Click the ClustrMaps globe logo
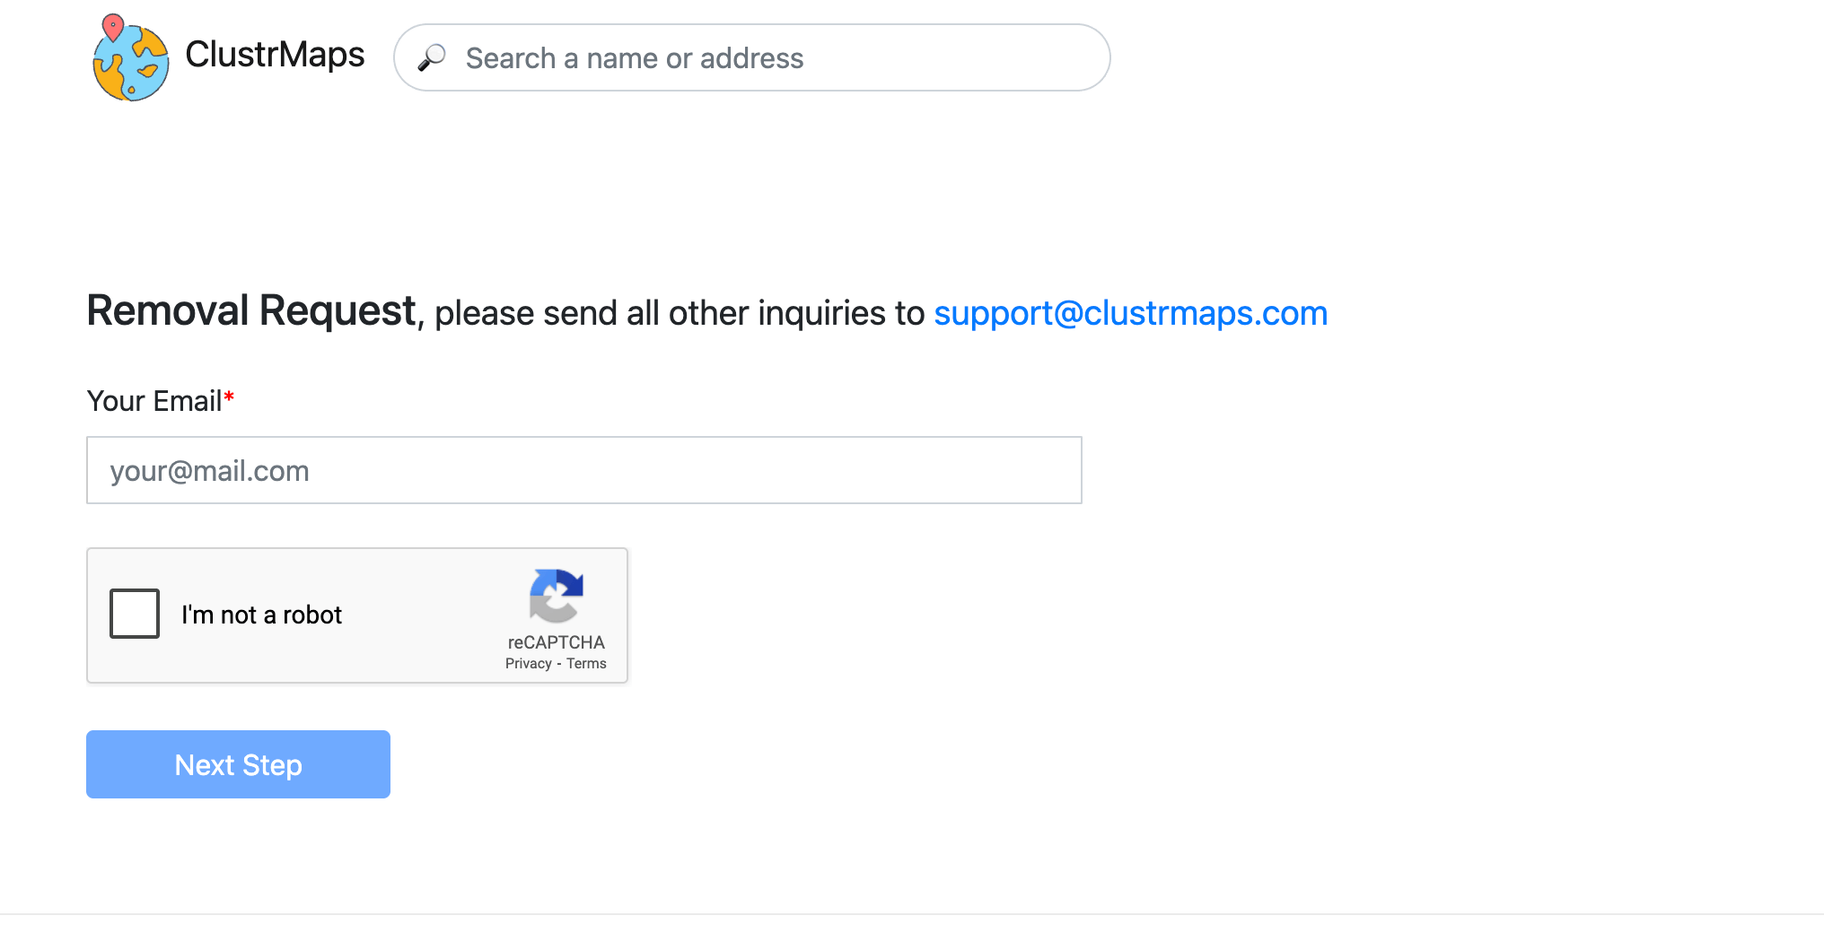The width and height of the screenshot is (1824, 933). [131, 58]
